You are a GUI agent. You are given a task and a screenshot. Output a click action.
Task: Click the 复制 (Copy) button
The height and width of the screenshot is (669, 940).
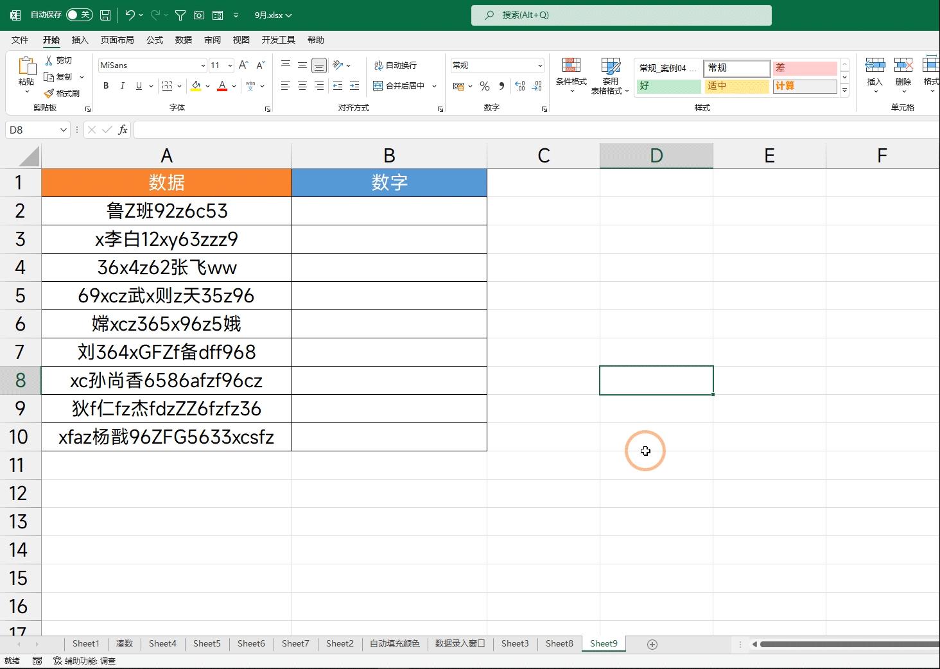coord(58,77)
